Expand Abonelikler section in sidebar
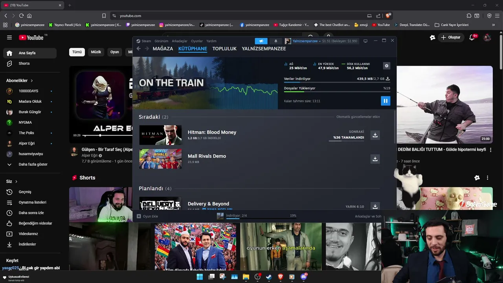 [x=20, y=81]
